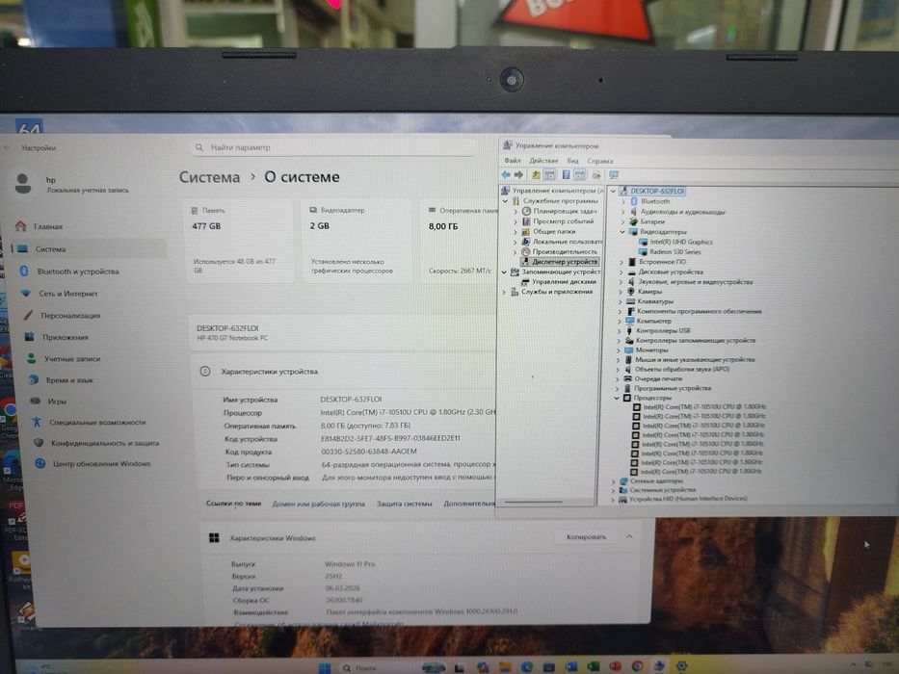Click the Найти параметр search field
The width and height of the screenshot is (899, 674).
(333, 147)
